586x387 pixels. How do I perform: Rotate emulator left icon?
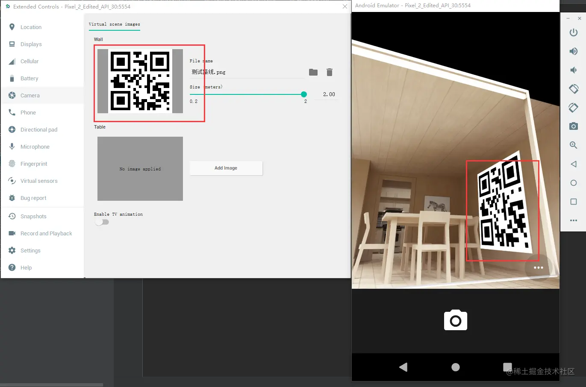pyautogui.click(x=574, y=89)
